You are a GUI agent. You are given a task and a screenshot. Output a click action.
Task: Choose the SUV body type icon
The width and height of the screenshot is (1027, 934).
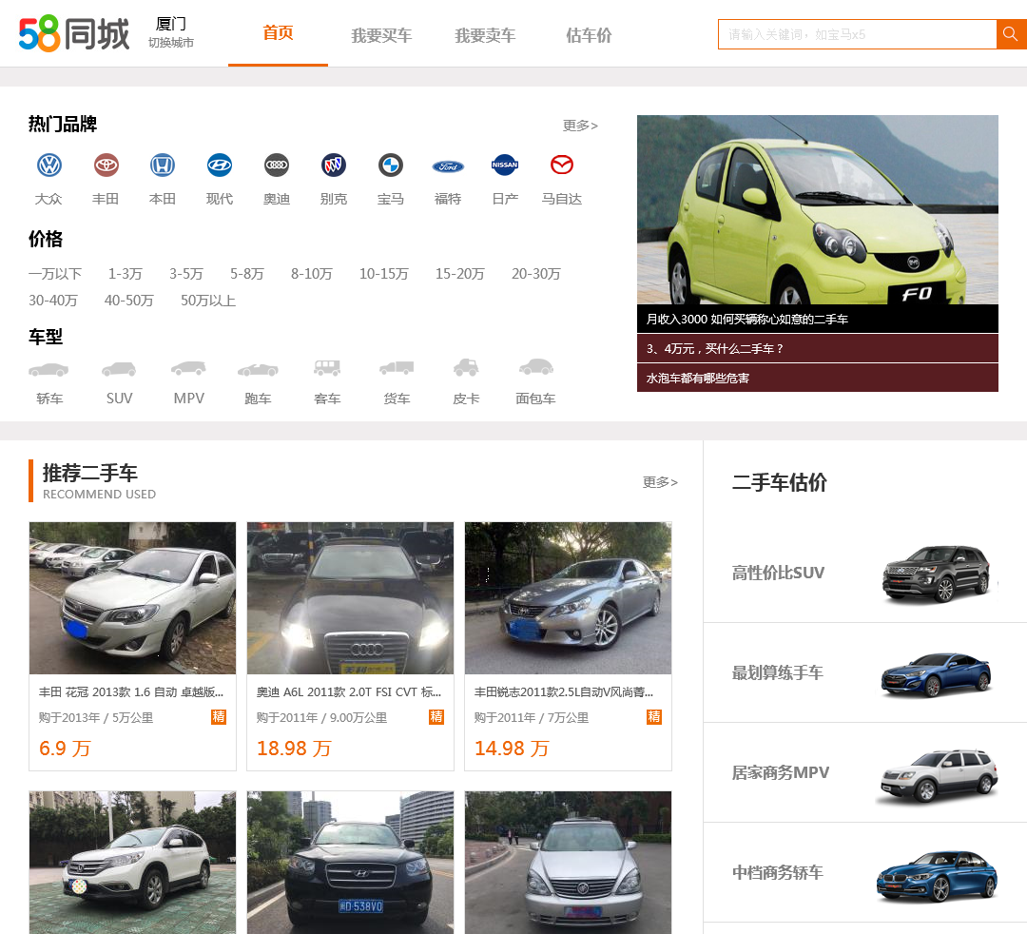coord(119,369)
